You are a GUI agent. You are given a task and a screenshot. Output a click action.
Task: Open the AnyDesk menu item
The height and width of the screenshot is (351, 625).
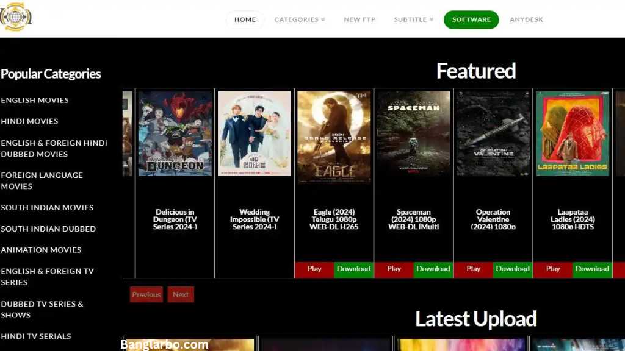coord(526,19)
